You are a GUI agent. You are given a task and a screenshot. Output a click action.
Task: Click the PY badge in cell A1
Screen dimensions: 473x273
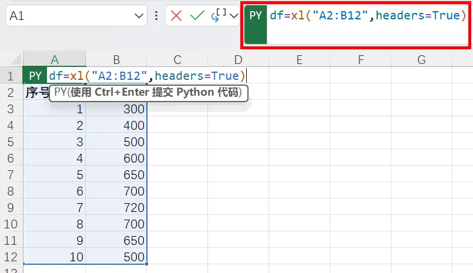35,76
